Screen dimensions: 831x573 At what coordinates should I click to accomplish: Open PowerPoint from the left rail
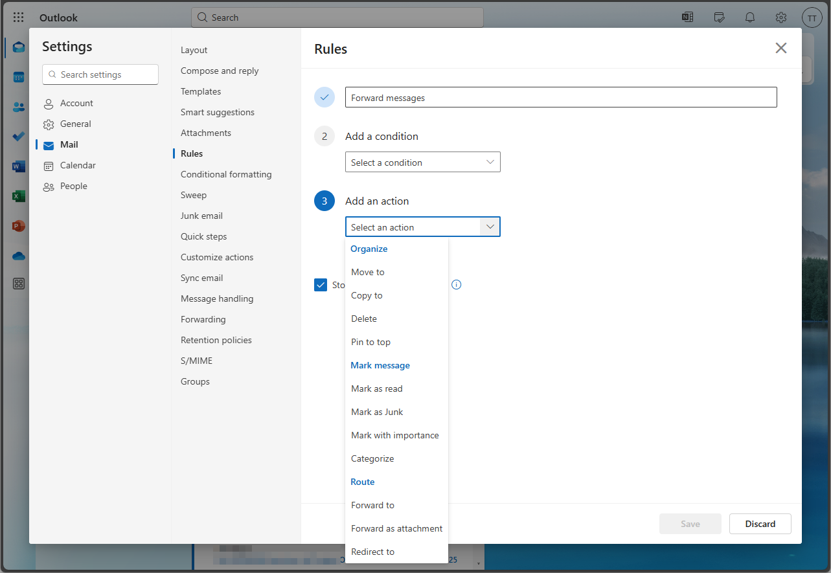[x=19, y=226]
